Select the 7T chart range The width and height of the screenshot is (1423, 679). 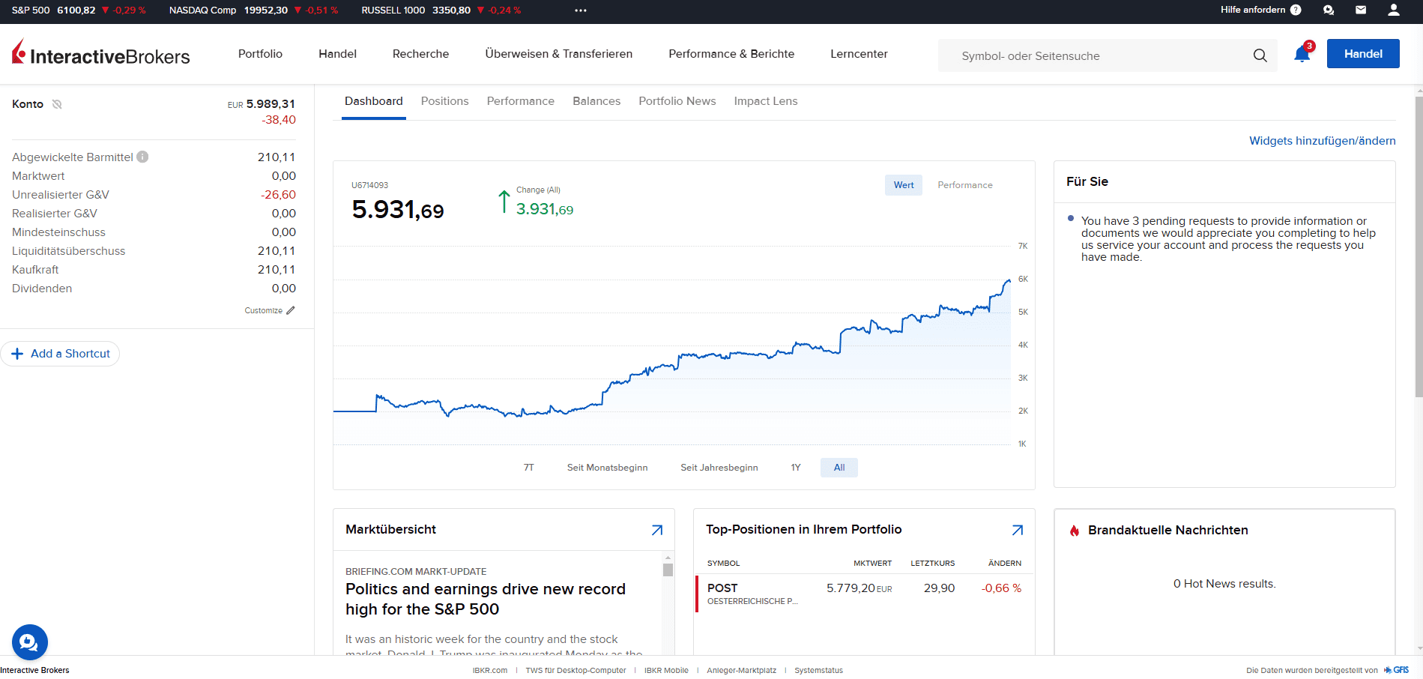click(x=529, y=468)
